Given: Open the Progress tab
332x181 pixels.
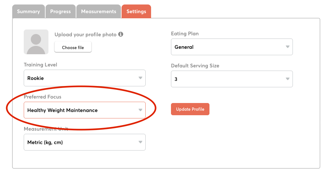Looking at the screenshot, I should (x=60, y=12).
